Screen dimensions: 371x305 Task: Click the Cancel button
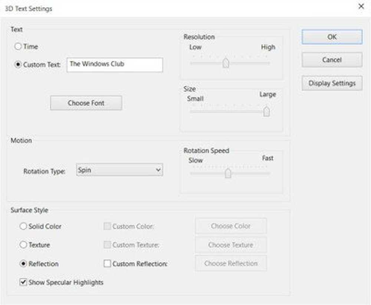pyautogui.click(x=332, y=60)
